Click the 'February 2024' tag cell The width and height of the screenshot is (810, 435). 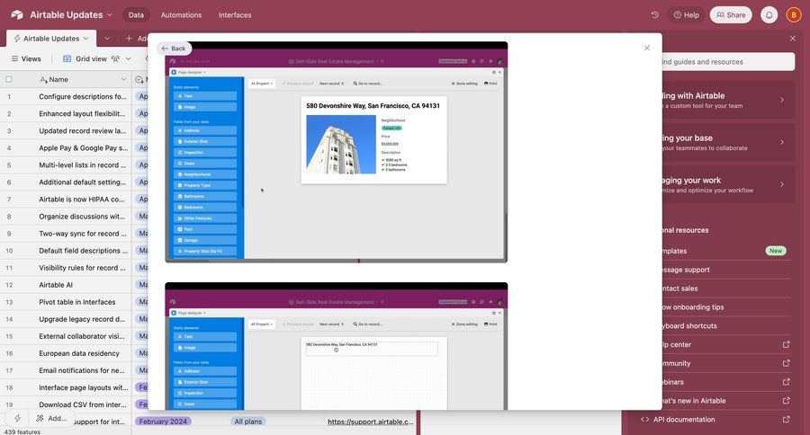(x=163, y=422)
